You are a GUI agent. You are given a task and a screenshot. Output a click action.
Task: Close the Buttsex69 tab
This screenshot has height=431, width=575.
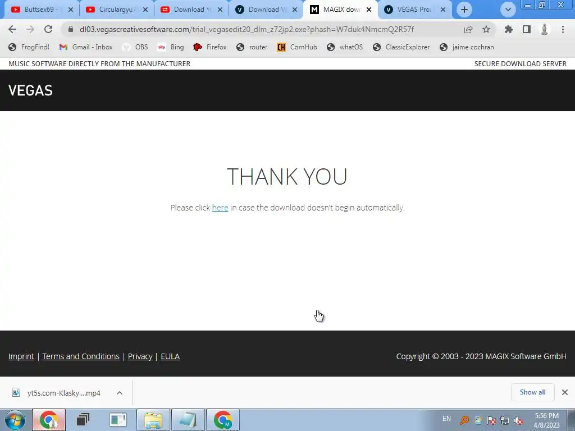click(71, 10)
